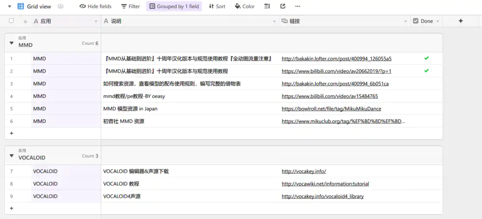Open bakakin.lofter.com post 400994_126055a5 link
482x219 pixels.
(x=337, y=59)
